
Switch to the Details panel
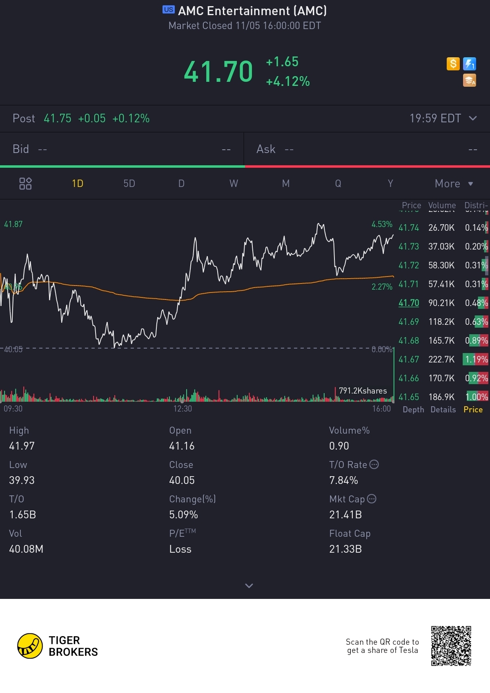click(443, 409)
